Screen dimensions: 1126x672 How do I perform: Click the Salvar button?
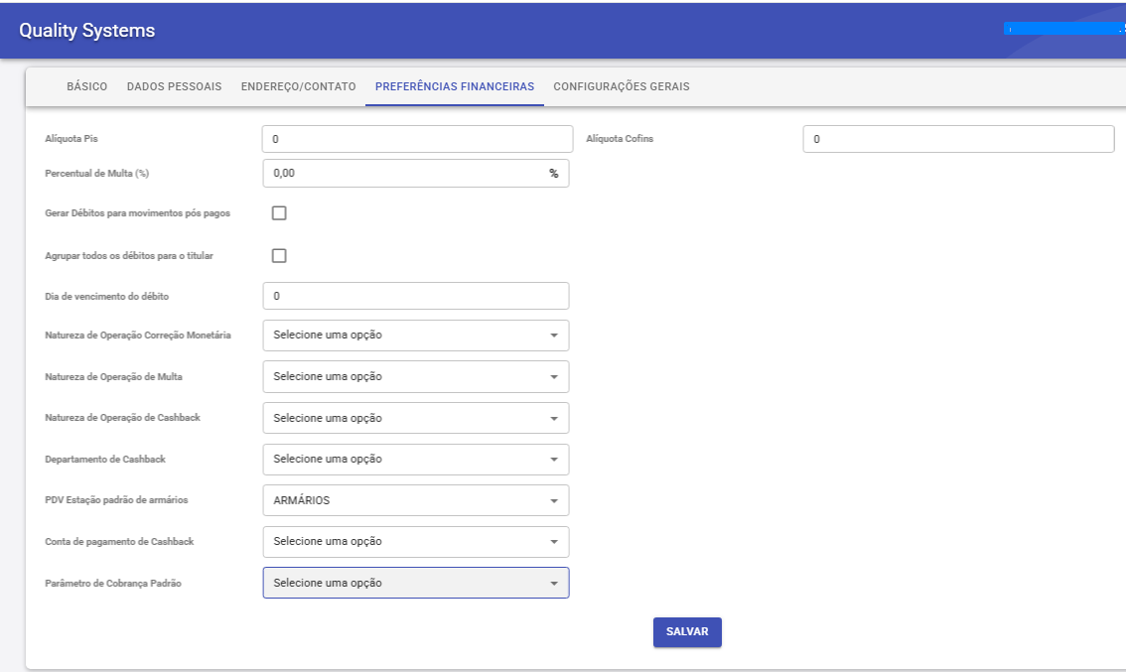click(x=687, y=632)
